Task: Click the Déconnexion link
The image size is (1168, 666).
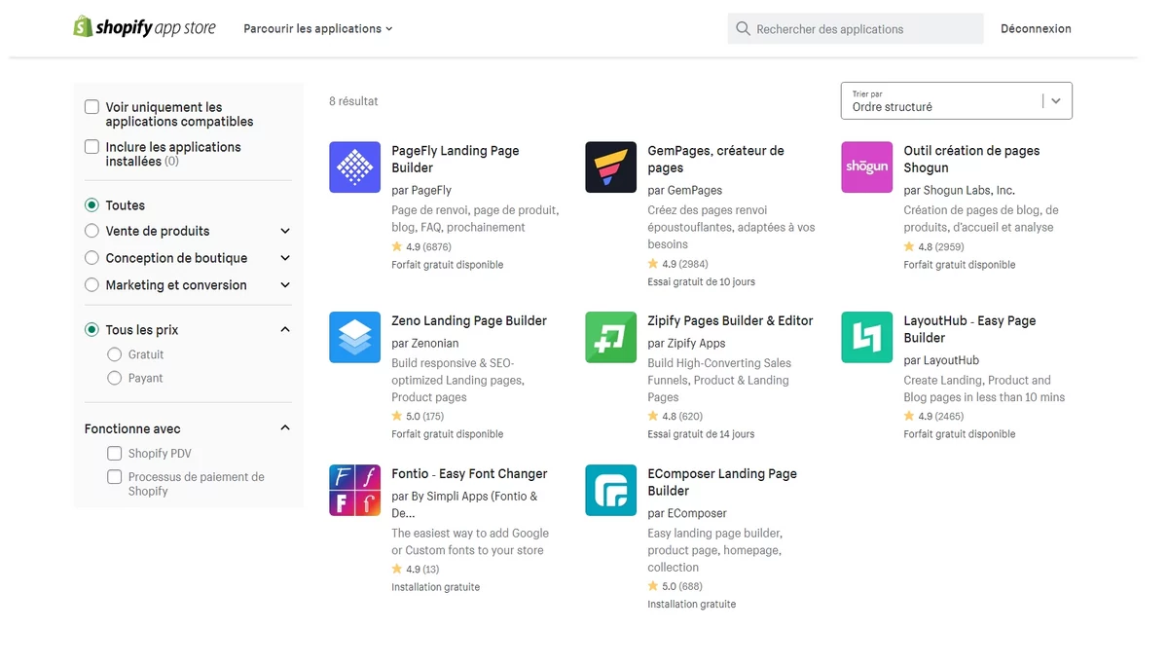Action: [1036, 29]
